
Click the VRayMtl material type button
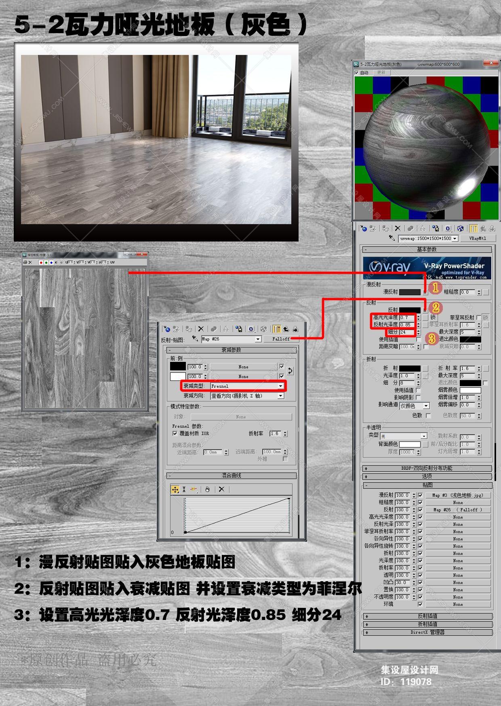click(478, 238)
